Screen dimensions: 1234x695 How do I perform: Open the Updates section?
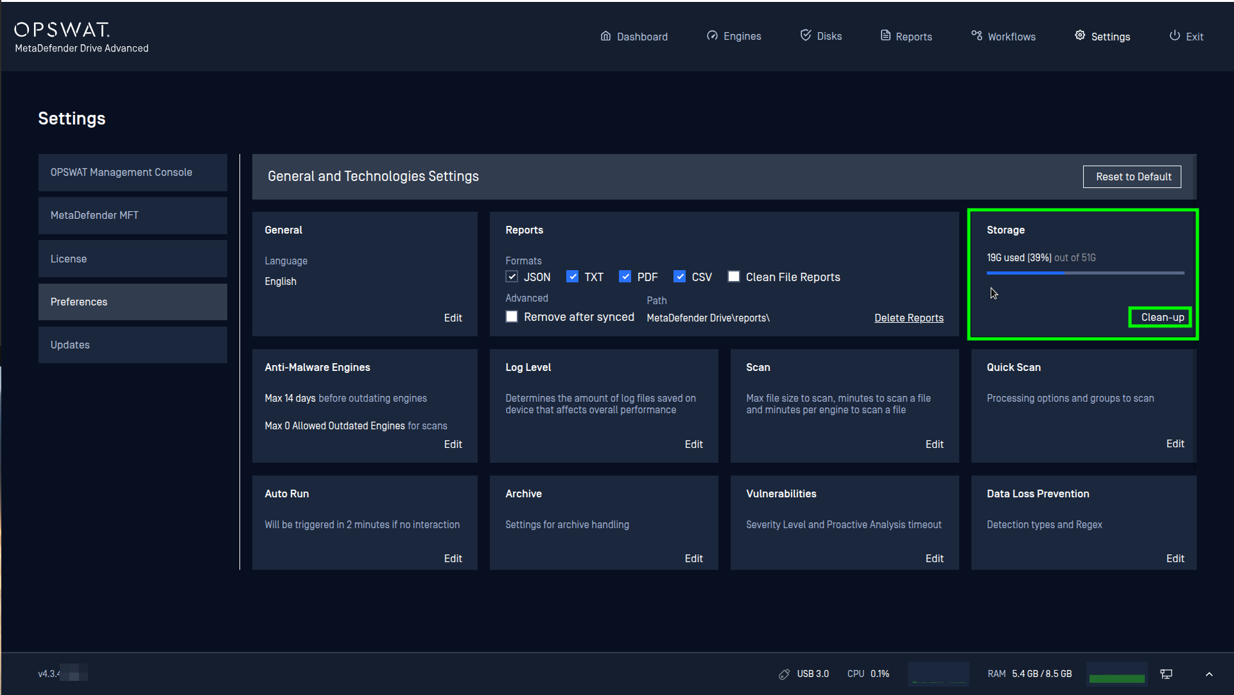pos(133,345)
